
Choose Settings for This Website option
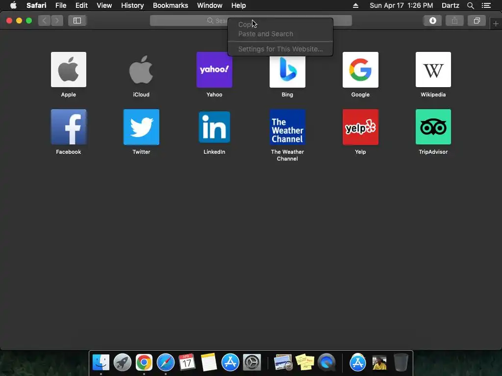click(280, 49)
